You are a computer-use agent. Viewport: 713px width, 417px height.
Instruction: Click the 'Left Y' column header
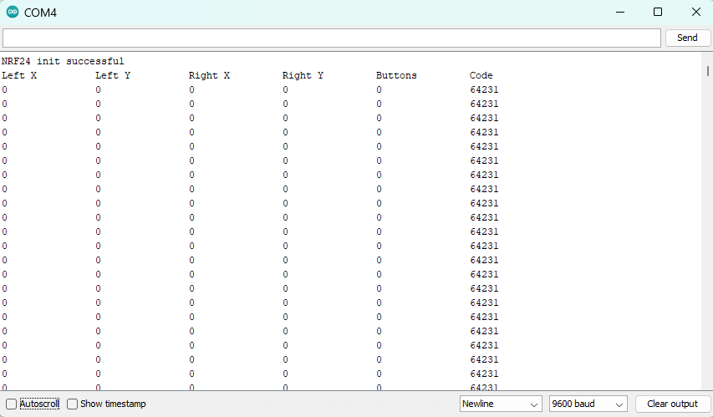click(x=113, y=75)
